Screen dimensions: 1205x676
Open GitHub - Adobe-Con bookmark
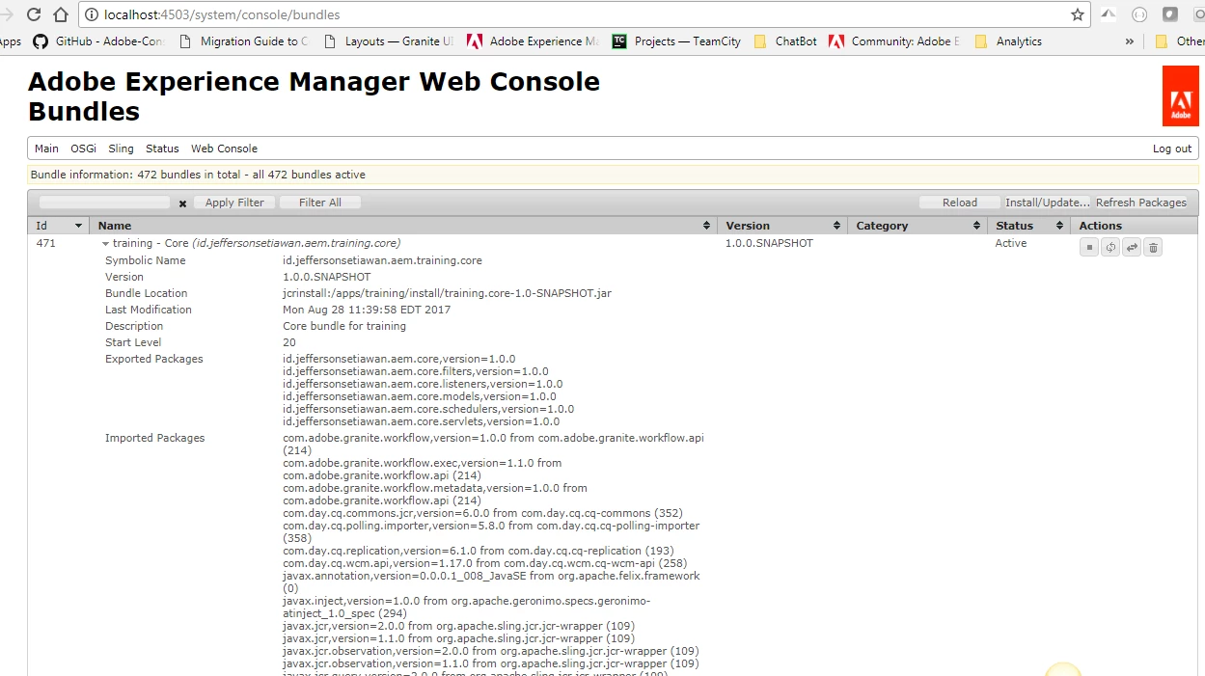click(x=99, y=41)
